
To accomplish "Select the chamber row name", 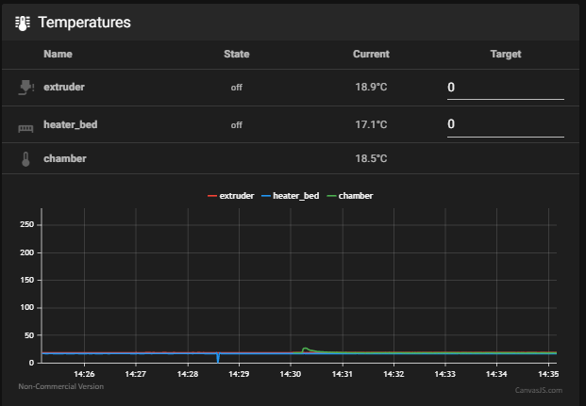I will (x=65, y=158).
